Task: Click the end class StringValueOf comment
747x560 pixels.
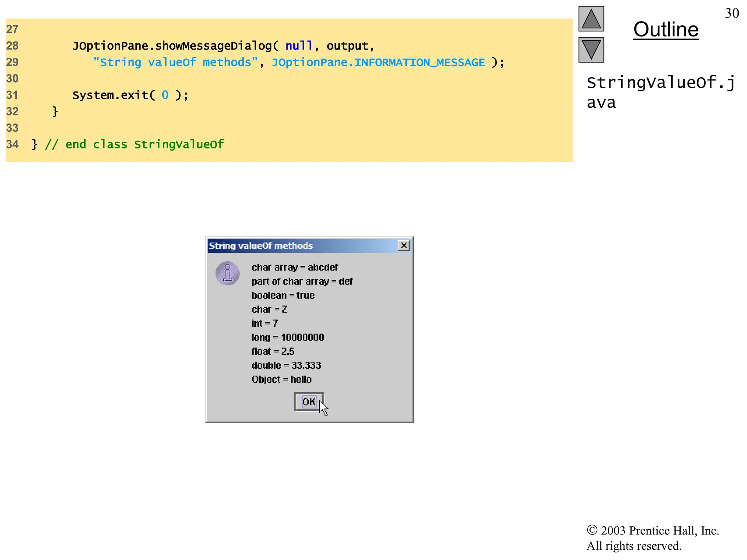Action: (x=134, y=144)
